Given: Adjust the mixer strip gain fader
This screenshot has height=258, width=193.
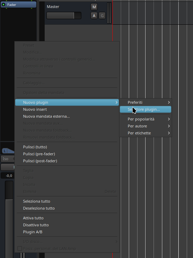Looking at the screenshot, I should (9, 219).
